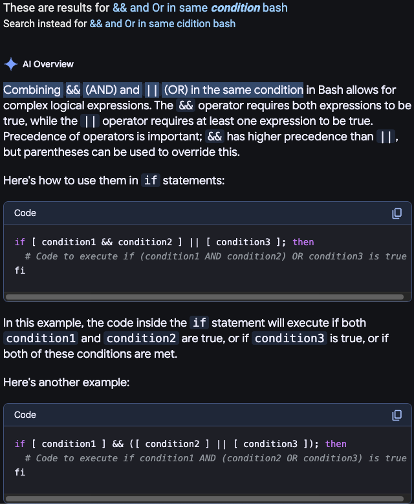
Task: Copy the second code block using its copy icon
Action: click(397, 415)
